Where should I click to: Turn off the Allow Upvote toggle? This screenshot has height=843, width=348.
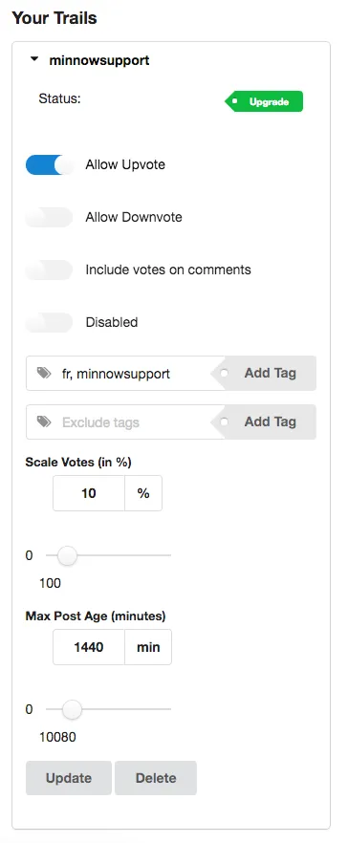(x=50, y=164)
